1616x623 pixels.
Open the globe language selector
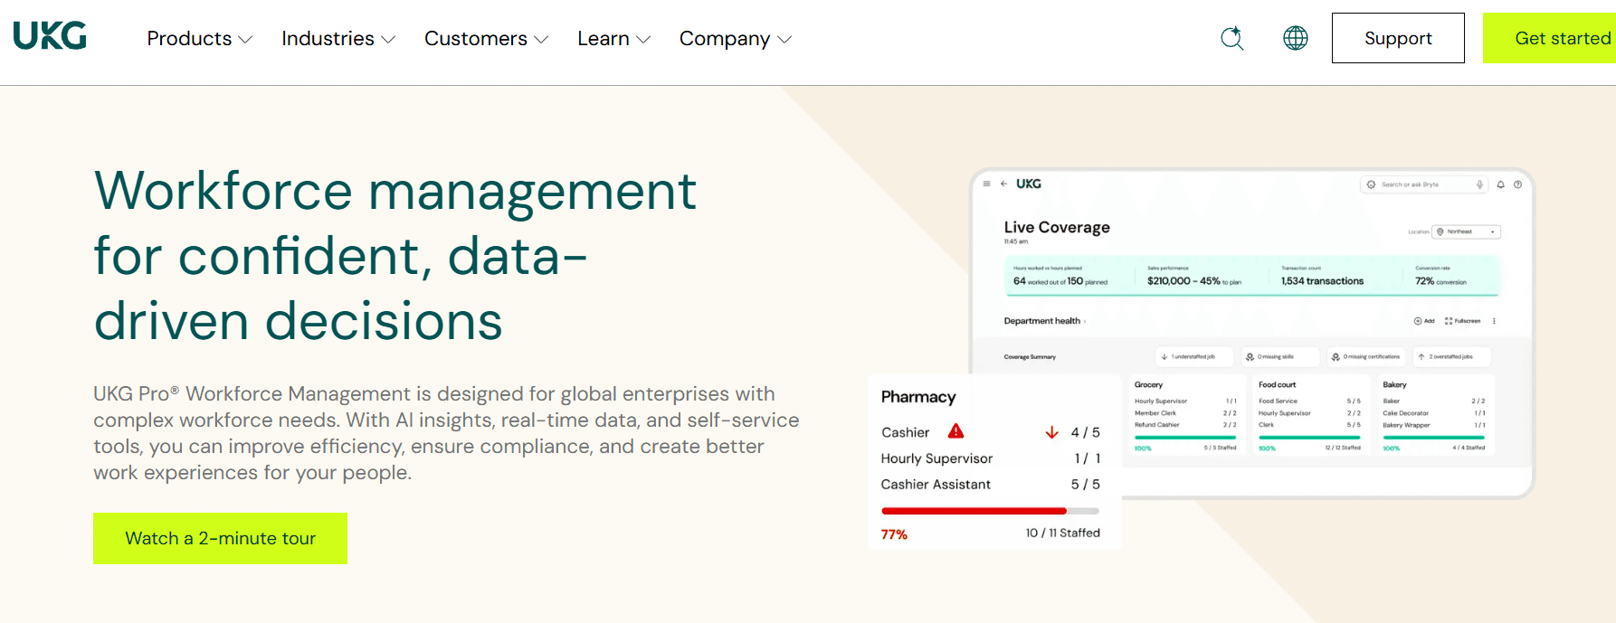click(1296, 38)
